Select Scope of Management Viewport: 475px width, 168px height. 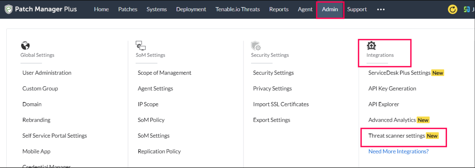click(x=164, y=73)
